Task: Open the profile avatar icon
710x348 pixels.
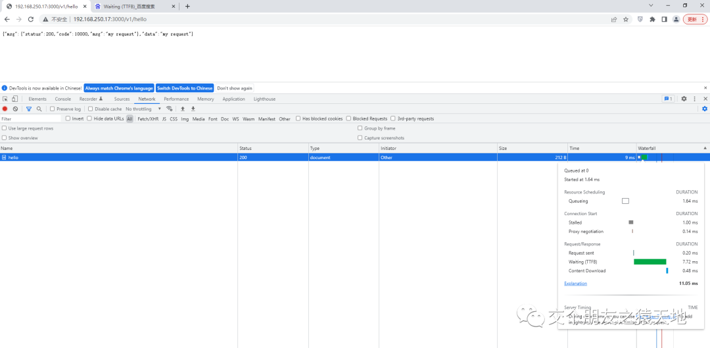Action: click(x=676, y=20)
